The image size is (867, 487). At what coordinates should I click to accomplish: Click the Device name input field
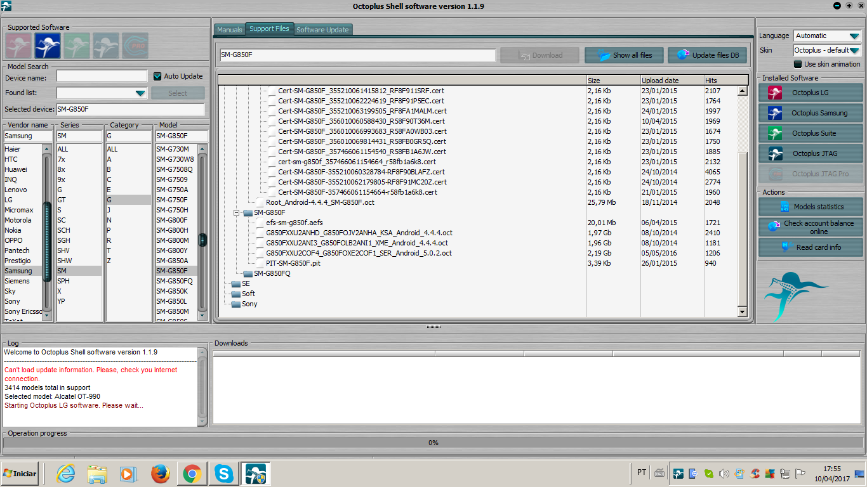[x=102, y=76]
